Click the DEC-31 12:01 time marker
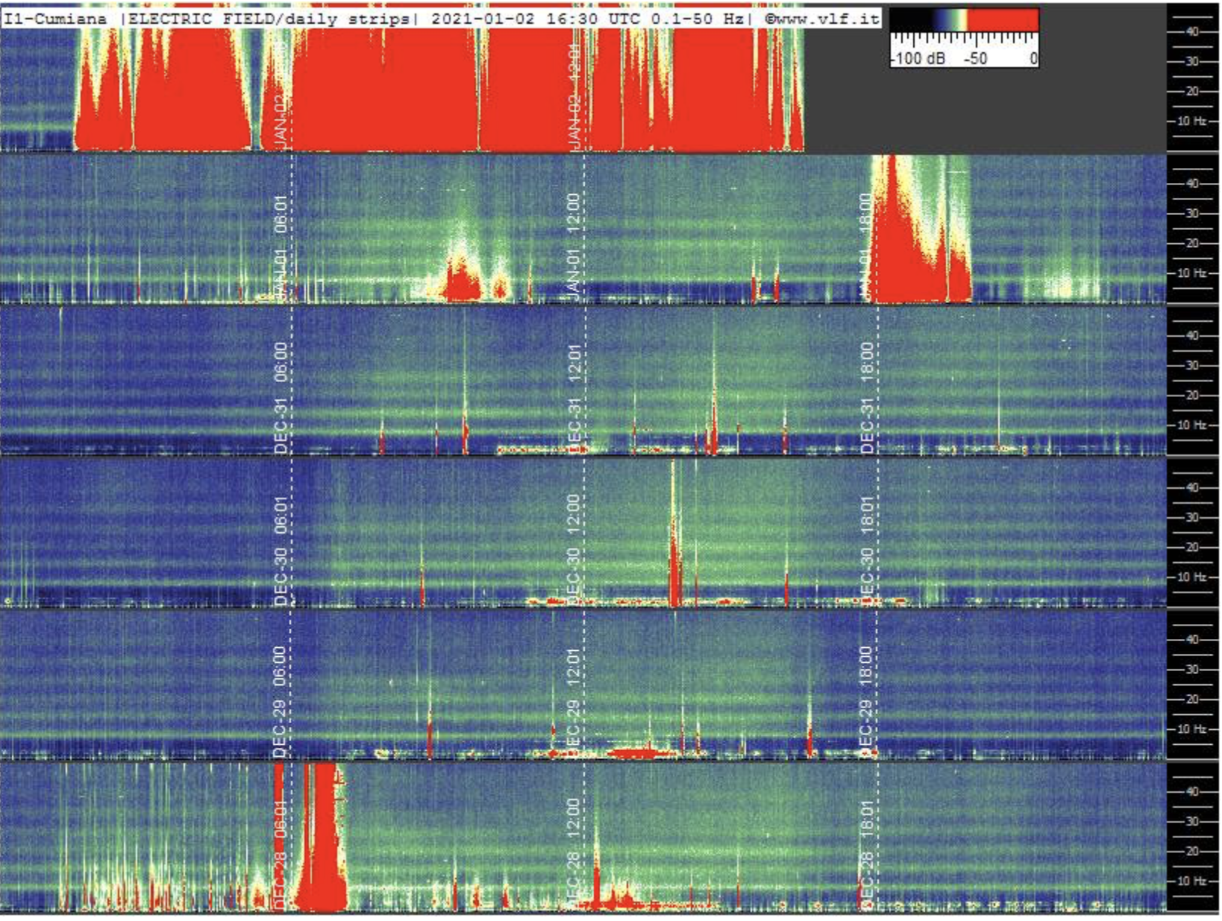The height and width of the screenshot is (921, 1222). (x=574, y=398)
